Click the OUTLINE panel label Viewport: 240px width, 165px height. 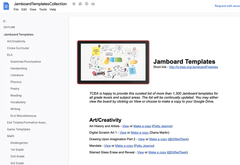tap(10, 27)
